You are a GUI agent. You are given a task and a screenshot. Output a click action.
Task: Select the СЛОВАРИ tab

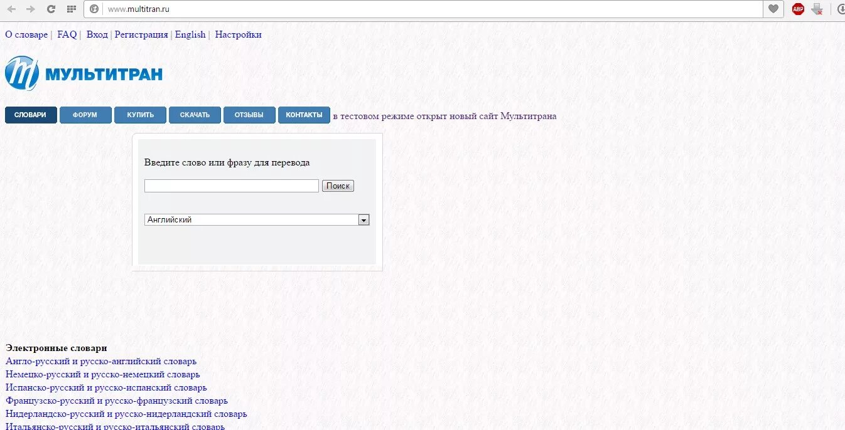(x=31, y=115)
